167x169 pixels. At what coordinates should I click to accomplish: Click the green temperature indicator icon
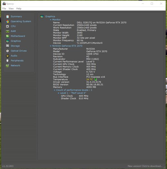pos(96,79)
